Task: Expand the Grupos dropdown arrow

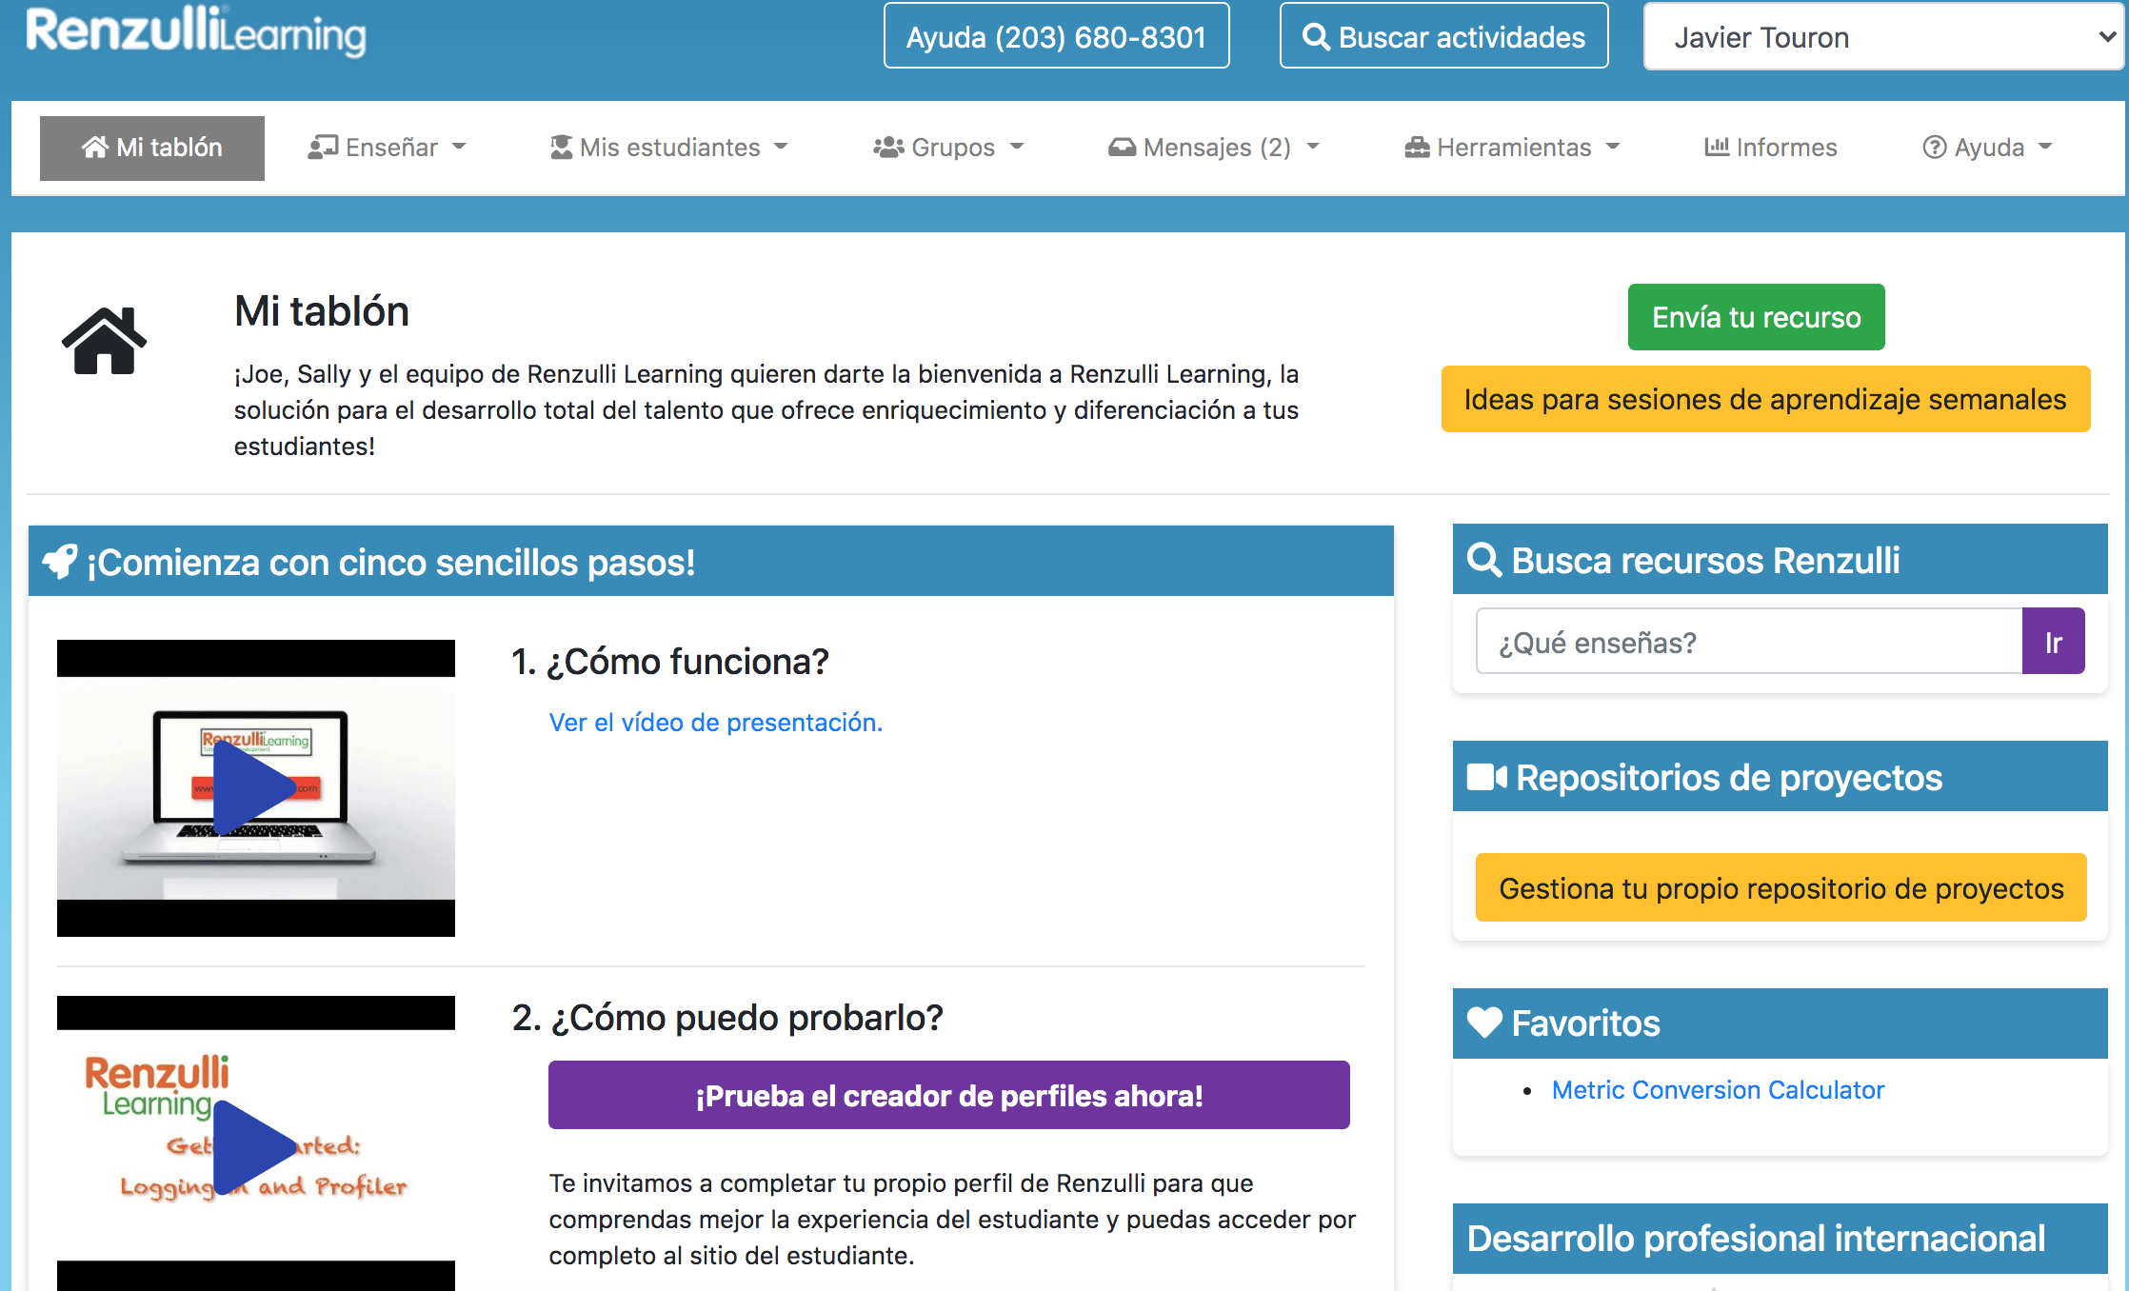Action: pos(1016,147)
